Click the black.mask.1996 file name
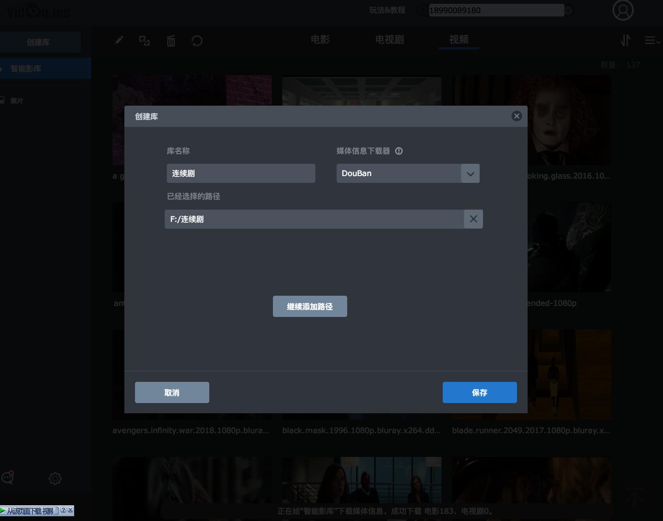This screenshot has height=521, width=663. [x=361, y=430]
